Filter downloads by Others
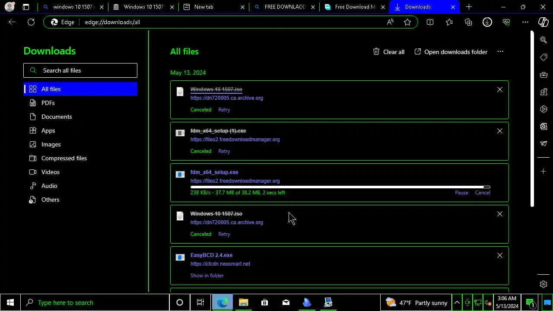 [x=80, y=200]
